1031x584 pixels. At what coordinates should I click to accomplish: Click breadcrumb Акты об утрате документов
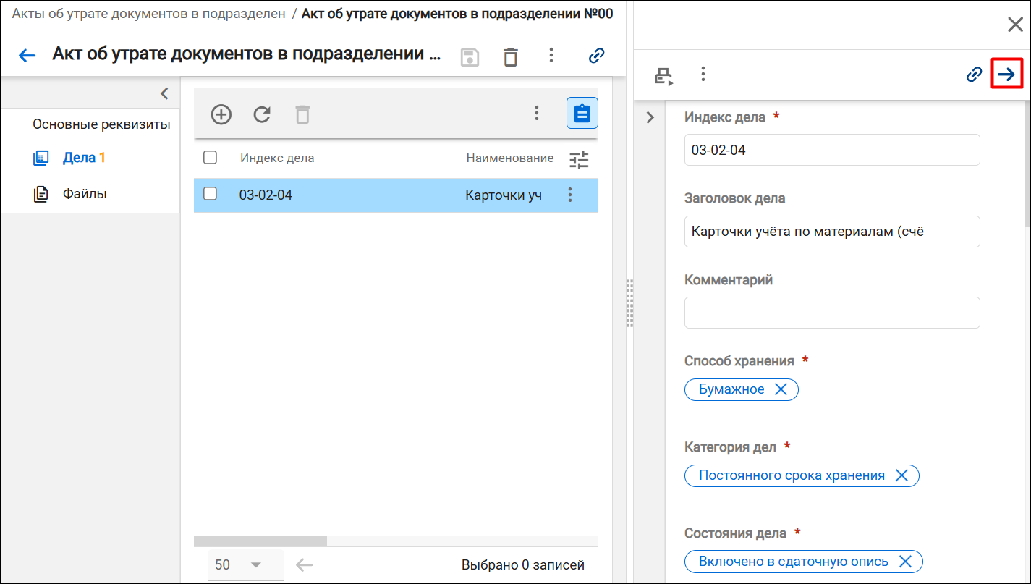tap(149, 14)
